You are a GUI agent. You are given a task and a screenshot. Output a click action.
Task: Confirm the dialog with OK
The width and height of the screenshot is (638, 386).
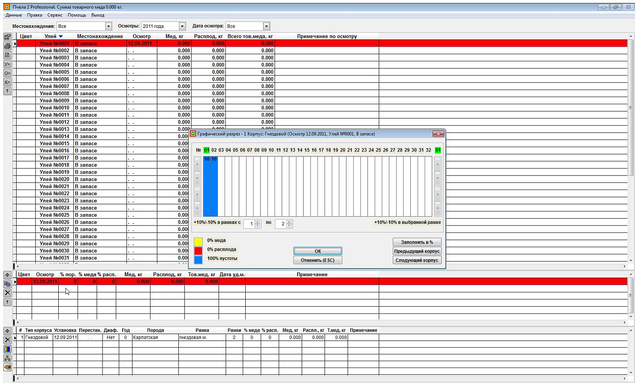coord(318,251)
